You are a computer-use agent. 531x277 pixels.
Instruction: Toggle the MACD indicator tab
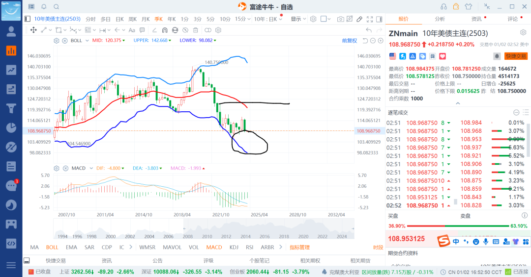click(214, 247)
